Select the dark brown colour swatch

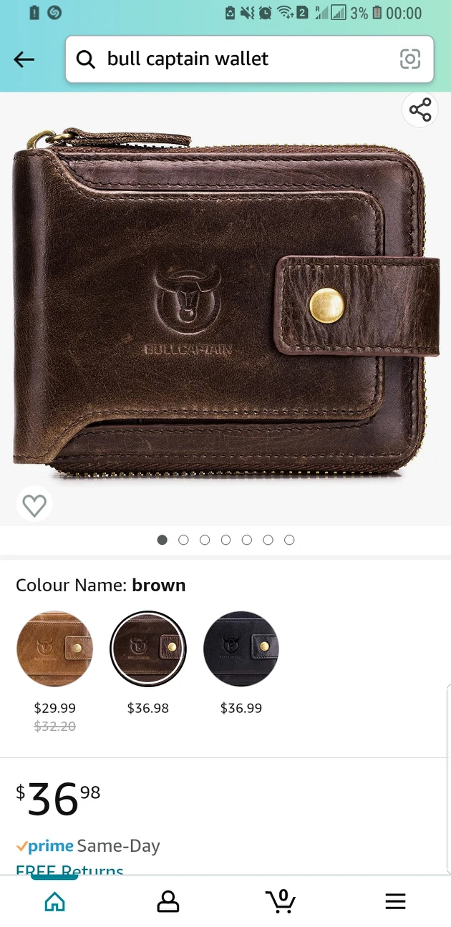tap(148, 649)
